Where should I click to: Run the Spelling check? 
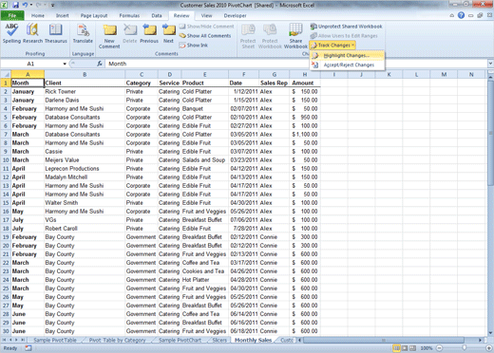click(11, 33)
